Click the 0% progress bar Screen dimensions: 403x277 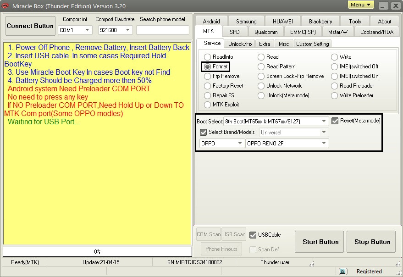pos(97,252)
